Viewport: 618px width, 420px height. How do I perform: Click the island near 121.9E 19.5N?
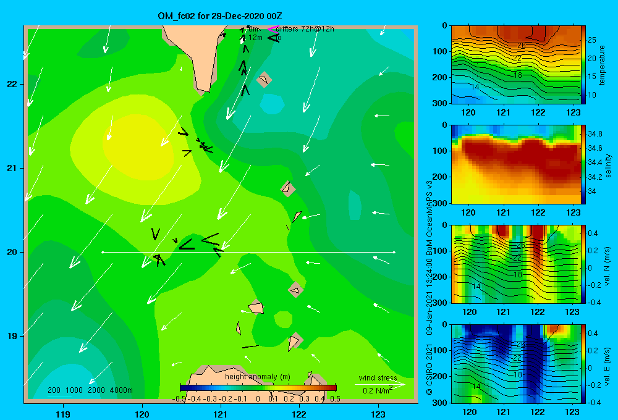pos(295,290)
